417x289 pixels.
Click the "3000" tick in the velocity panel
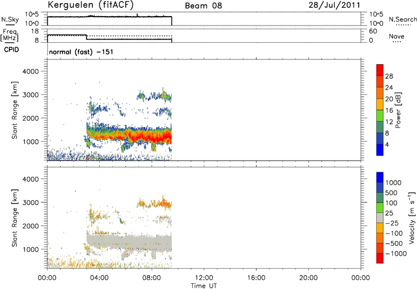point(30,202)
